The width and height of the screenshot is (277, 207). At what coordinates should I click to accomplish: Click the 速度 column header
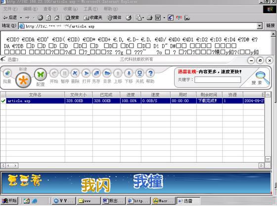(x=155, y=95)
